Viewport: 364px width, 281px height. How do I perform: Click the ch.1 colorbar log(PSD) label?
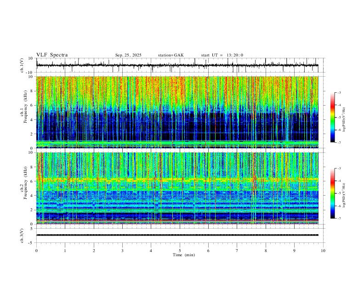coord(344,120)
